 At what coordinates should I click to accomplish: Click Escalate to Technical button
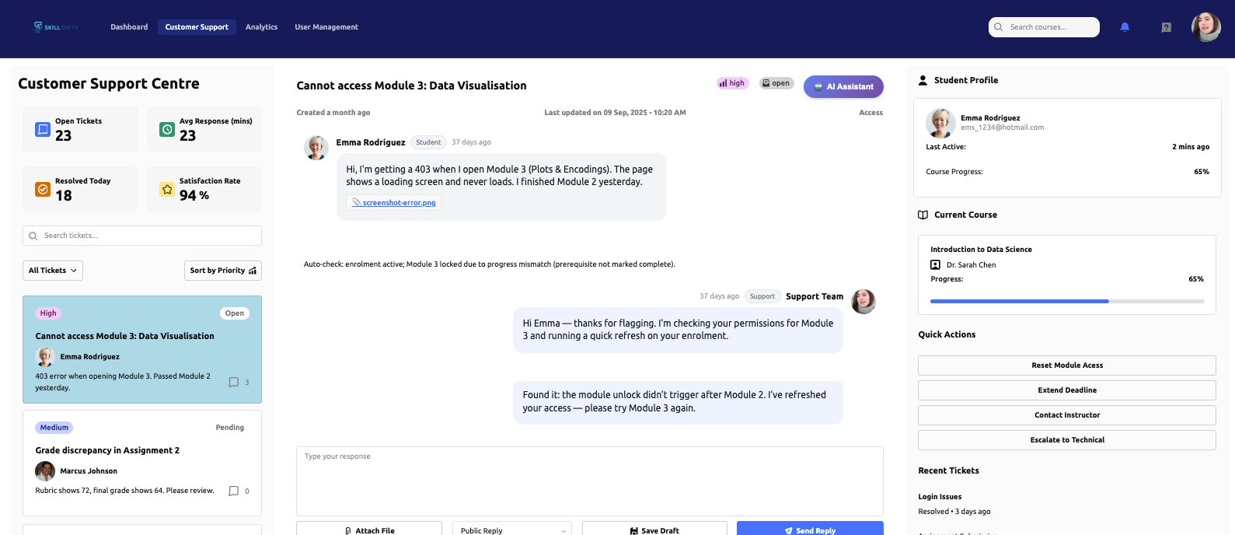tap(1067, 440)
